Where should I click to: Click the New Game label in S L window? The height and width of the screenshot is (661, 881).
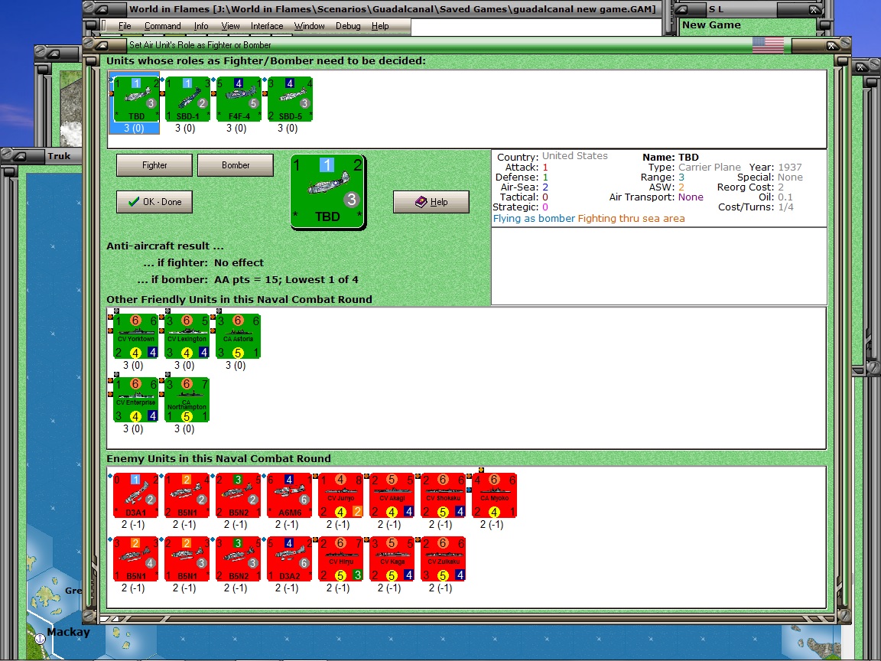point(711,24)
